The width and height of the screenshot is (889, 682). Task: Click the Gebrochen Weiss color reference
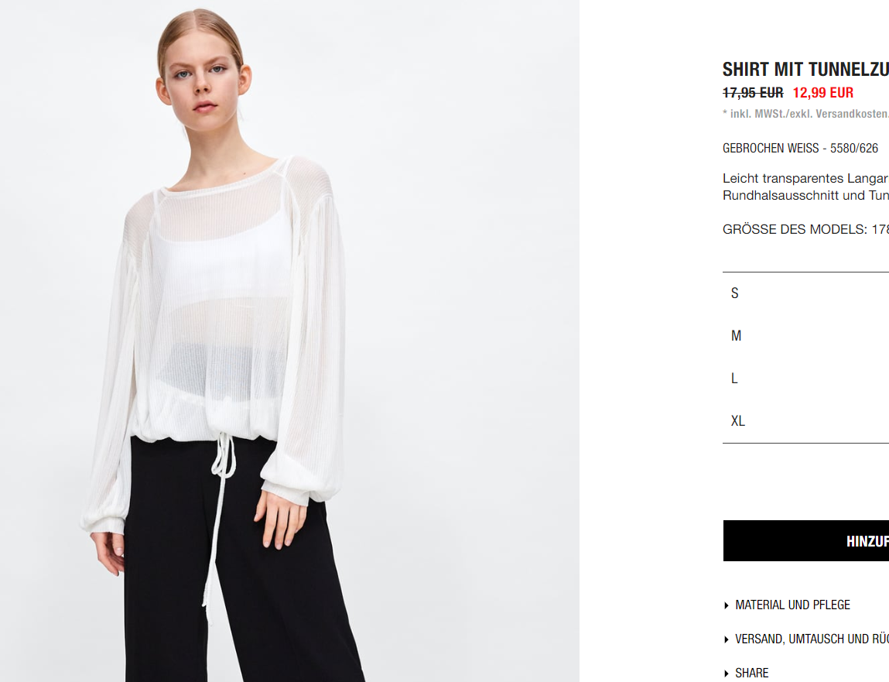tap(801, 148)
